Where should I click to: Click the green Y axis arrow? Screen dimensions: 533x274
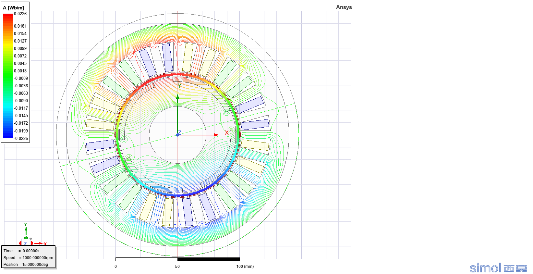pos(177,114)
